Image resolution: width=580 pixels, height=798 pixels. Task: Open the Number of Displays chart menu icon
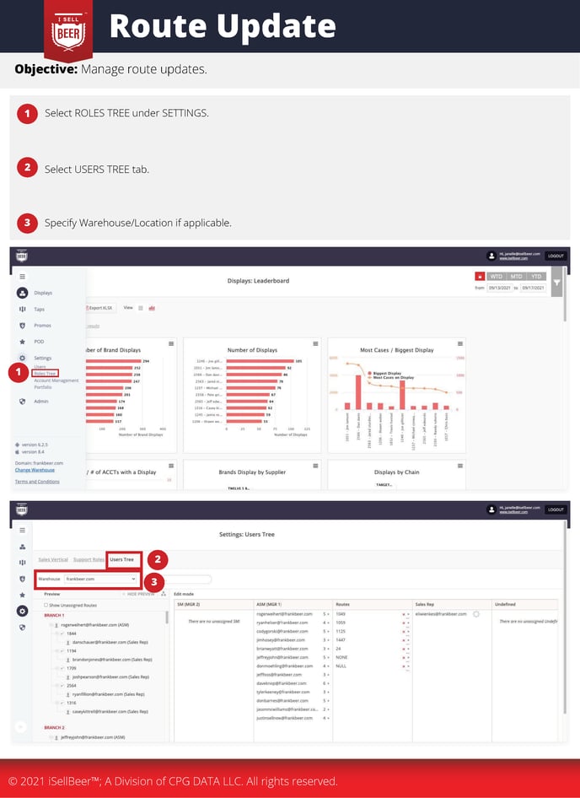click(x=315, y=343)
